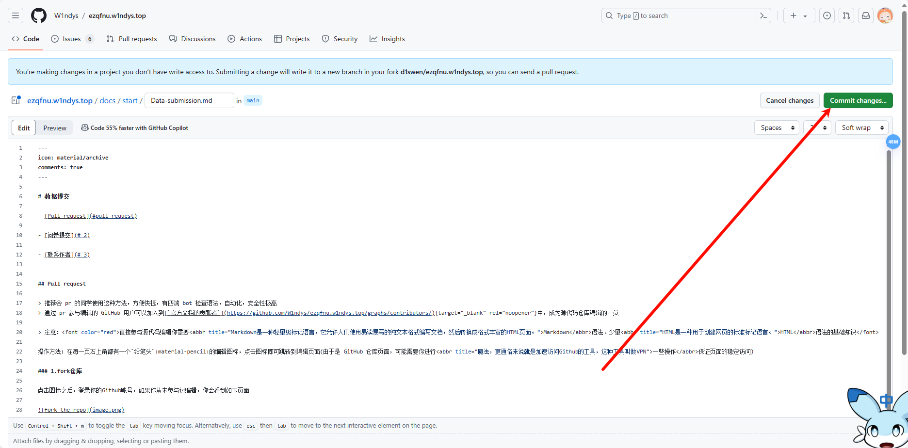Open the command palette icon
This screenshot has height=448, width=908.
click(x=763, y=16)
